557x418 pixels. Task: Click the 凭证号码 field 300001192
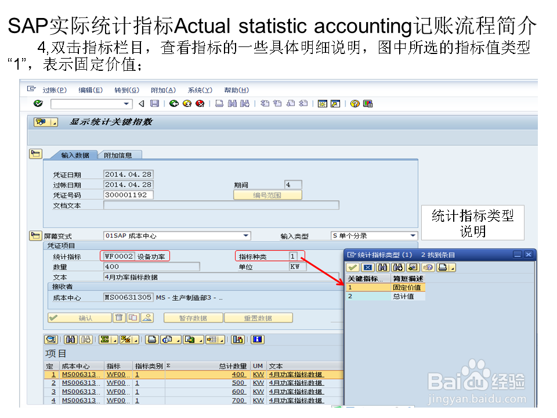pos(128,195)
